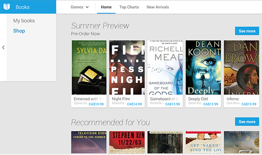Open the Genres dropdown menu

click(x=80, y=7)
